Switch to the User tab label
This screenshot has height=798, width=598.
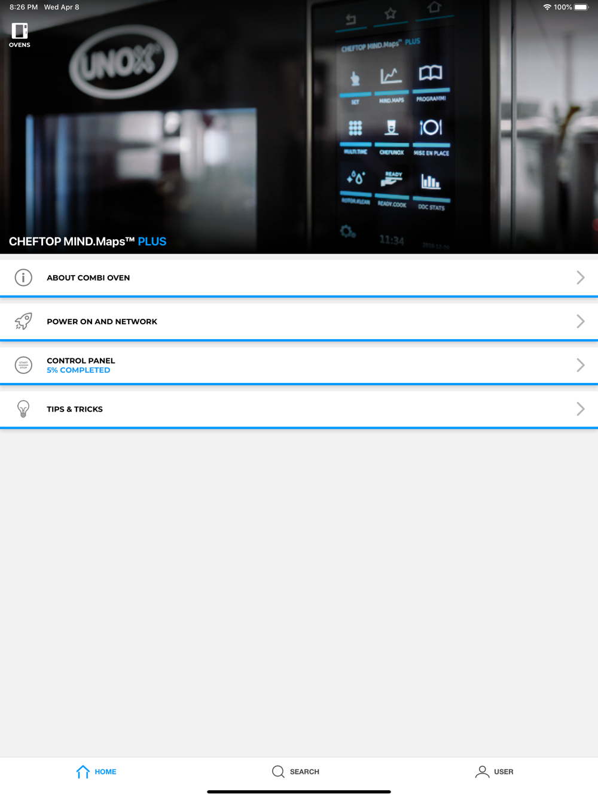pyautogui.click(x=504, y=772)
